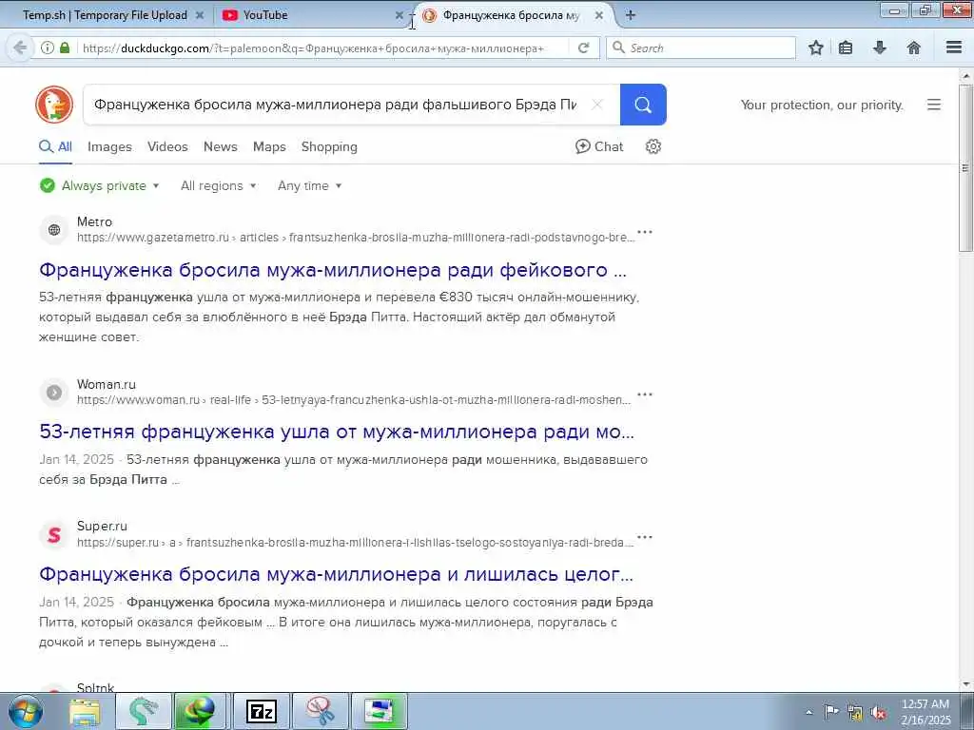Reload the page with refresh icon

[x=583, y=48]
